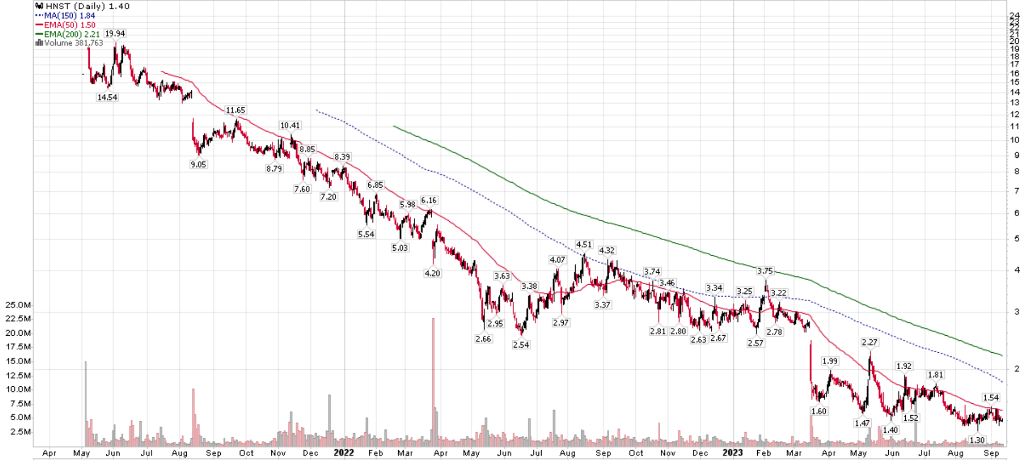Select the 9.05 low price label
The image size is (1028, 460).
[x=198, y=165]
